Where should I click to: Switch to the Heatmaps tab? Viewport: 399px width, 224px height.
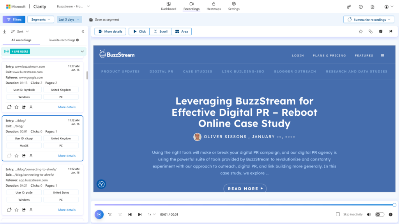214,6
